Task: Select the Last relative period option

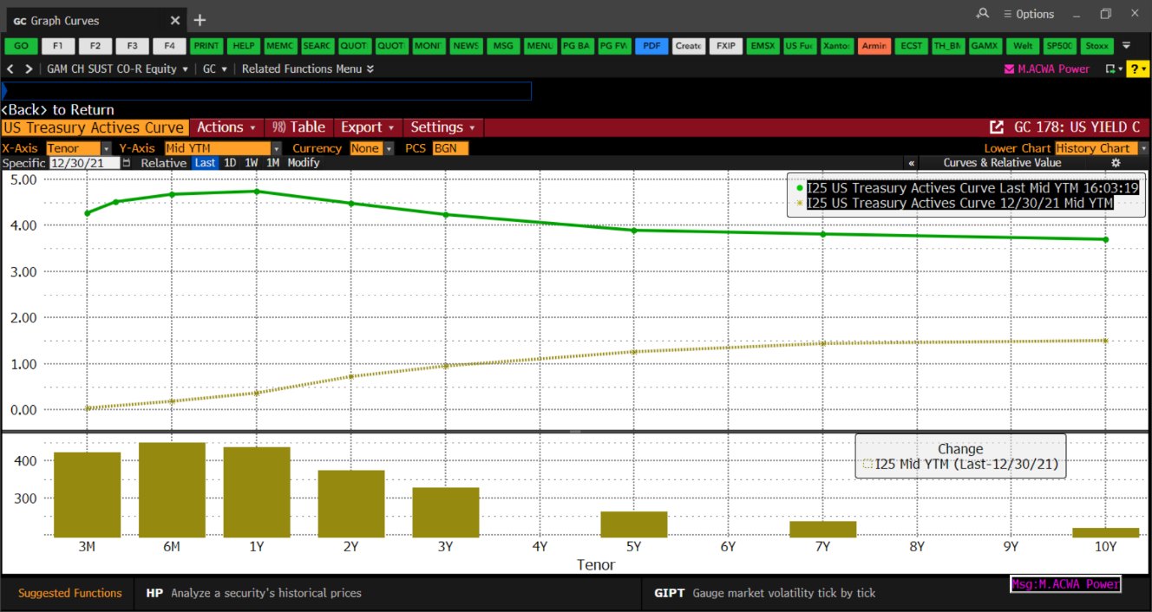Action: tap(205, 163)
